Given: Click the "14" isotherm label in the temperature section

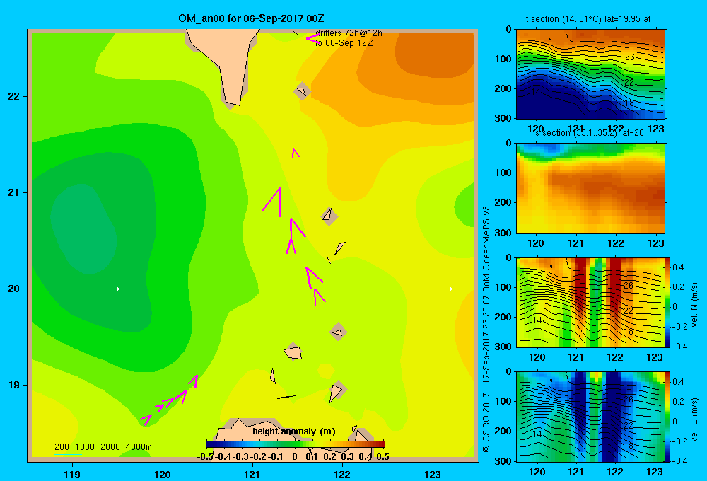Looking at the screenshot, I should [536, 91].
